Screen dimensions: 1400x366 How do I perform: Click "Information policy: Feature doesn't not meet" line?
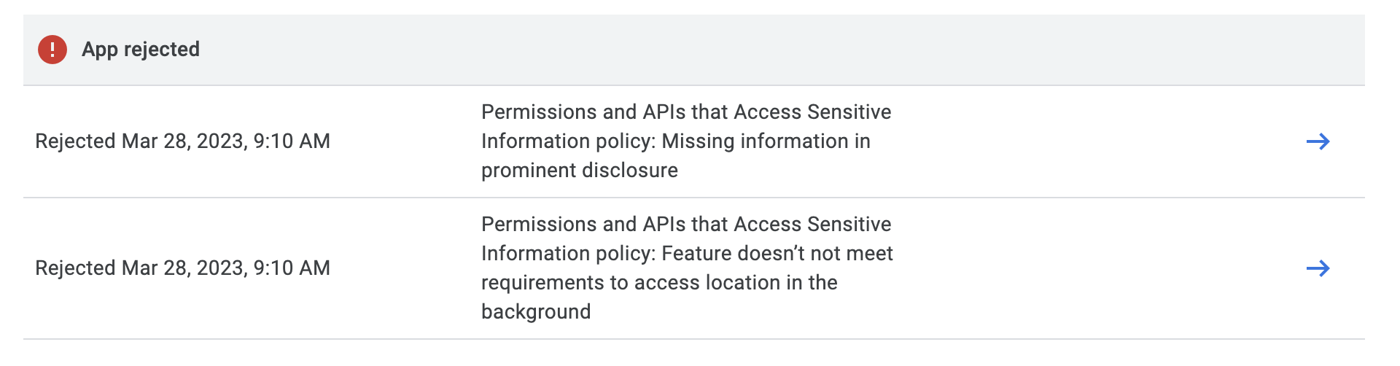[x=687, y=254]
